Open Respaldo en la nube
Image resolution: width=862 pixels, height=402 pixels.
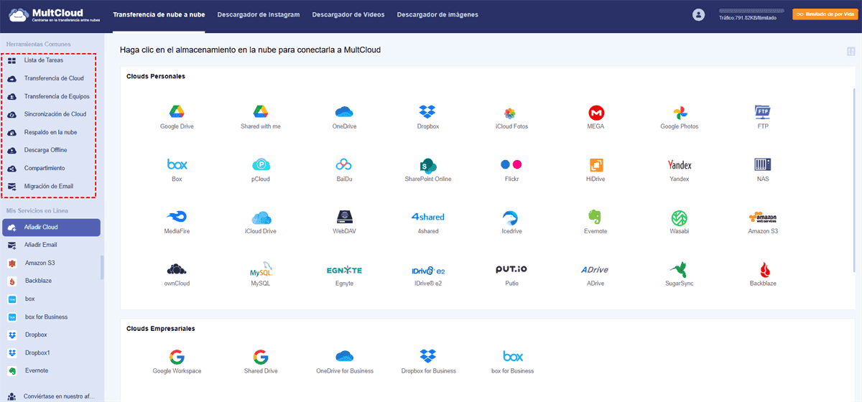coord(50,132)
